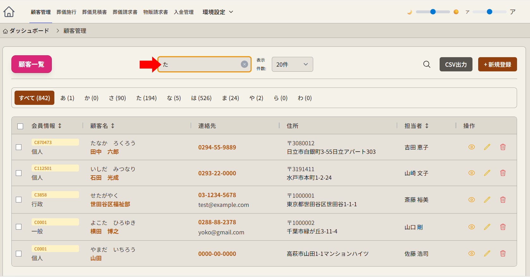Adjust the brightness slider between moon and sun
The width and height of the screenshot is (530, 277).
[433, 12]
